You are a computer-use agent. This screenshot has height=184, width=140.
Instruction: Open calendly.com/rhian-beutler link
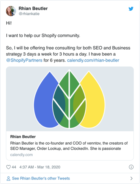(93, 60)
